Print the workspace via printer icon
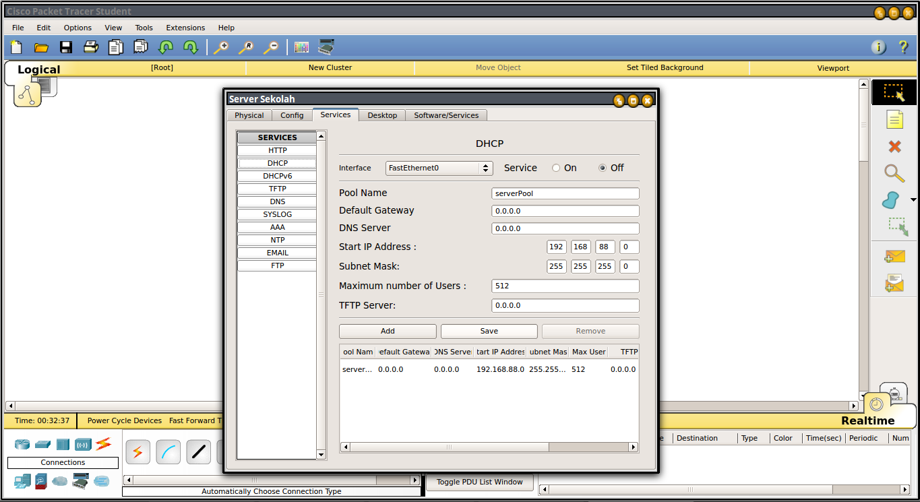Image resolution: width=920 pixels, height=502 pixels. coord(91,47)
